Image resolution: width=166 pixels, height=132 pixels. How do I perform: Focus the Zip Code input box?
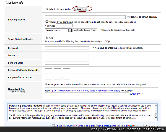(x=64, y=25)
